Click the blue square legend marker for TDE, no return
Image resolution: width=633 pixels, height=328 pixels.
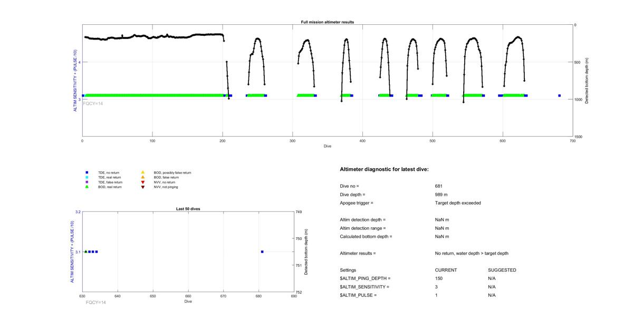87,172
